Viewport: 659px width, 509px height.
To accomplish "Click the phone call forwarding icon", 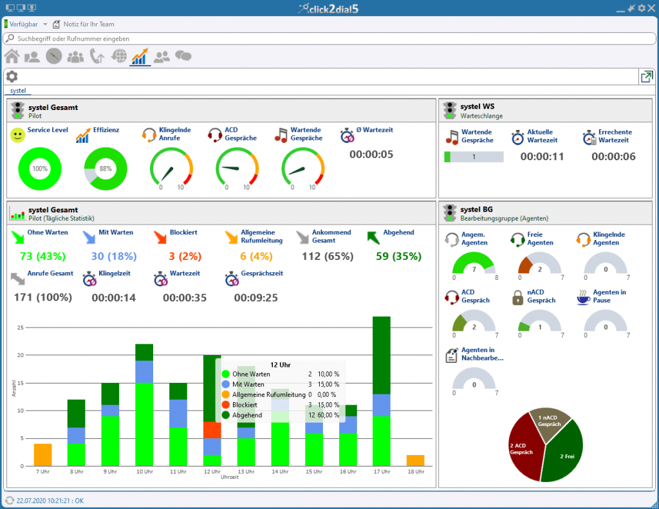I will click(x=97, y=57).
